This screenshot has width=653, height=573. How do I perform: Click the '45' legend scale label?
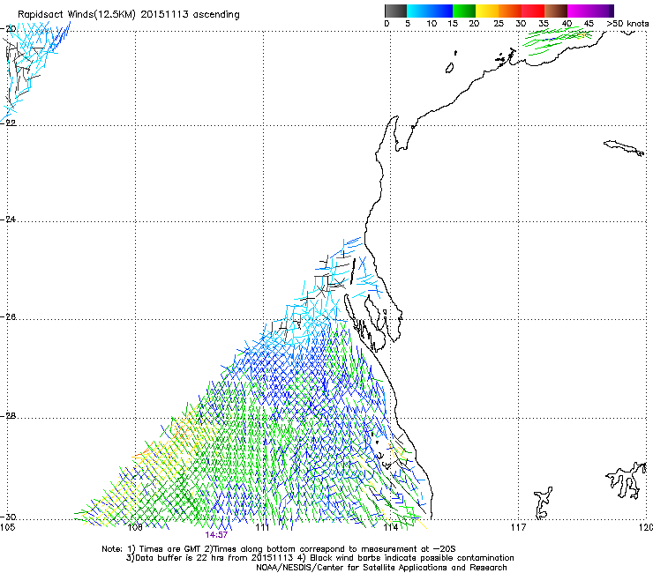pos(589,24)
